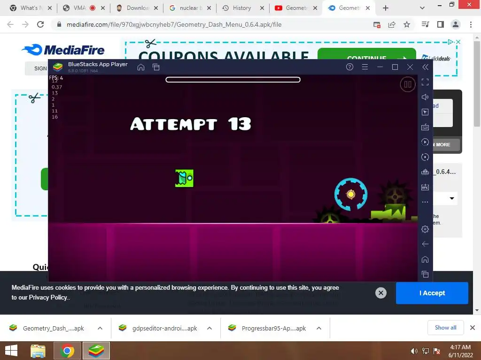Image resolution: width=481 pixels, height=360 pixels.
Task: Open BlueStacks hamburger menu
Action: [365, 67]
